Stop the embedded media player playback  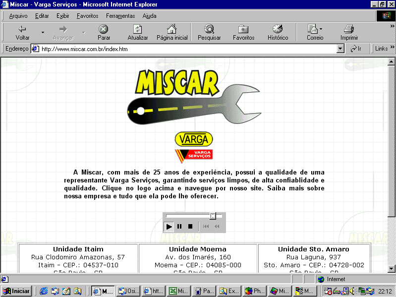point(190,227)
